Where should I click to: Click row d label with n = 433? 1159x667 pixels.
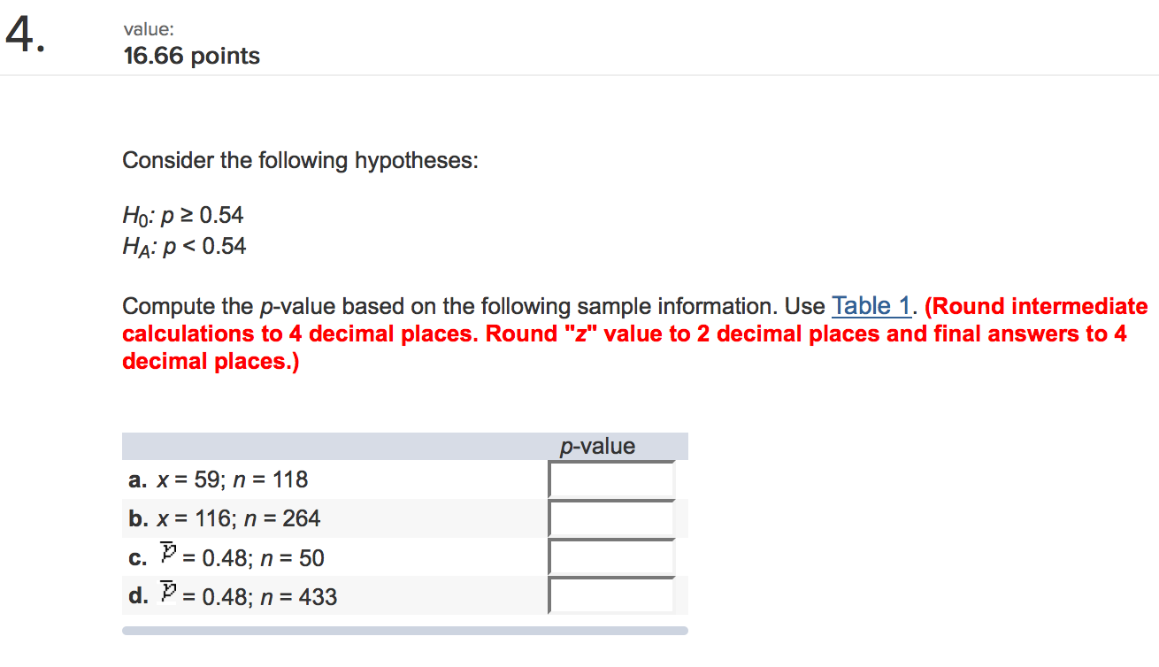[x=232, y=596]
